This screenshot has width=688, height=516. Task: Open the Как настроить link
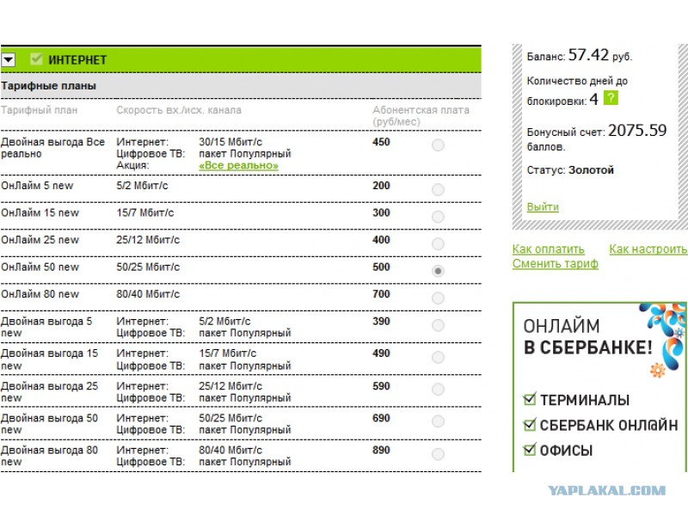pos(648,249)
